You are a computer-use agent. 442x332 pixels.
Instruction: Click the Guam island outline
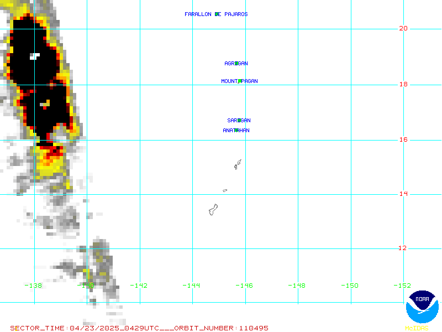(213, 210)
